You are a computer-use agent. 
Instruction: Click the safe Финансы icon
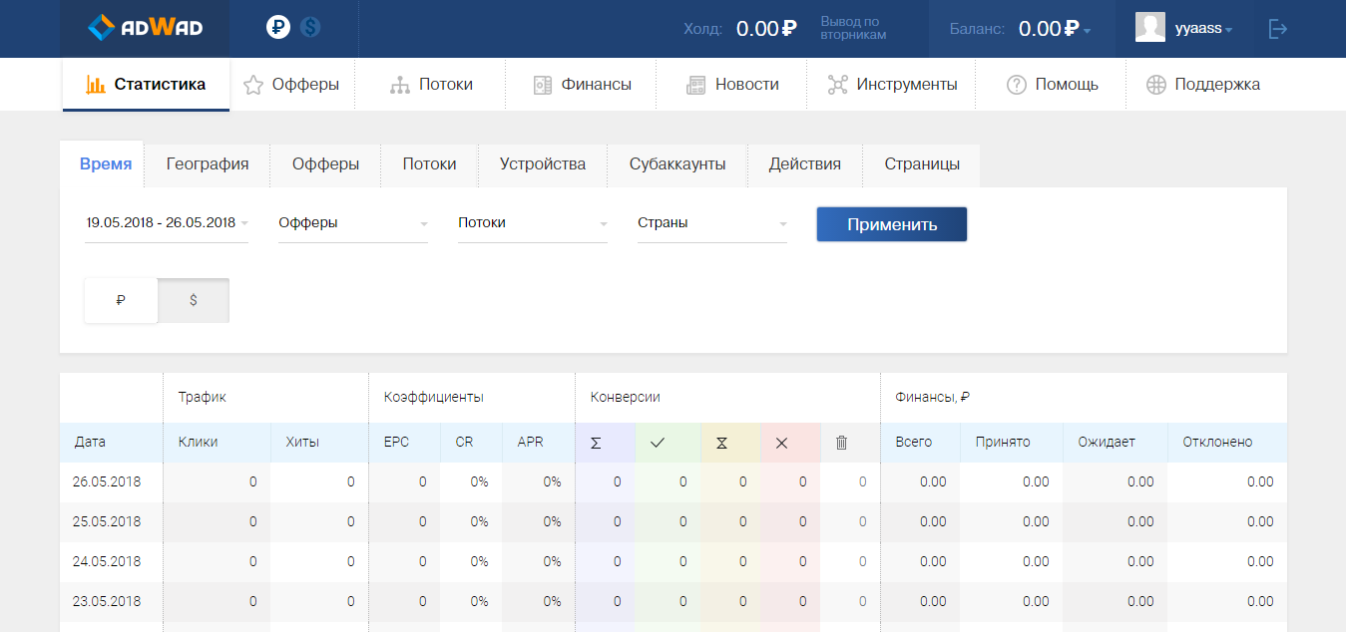click(543, 85)
